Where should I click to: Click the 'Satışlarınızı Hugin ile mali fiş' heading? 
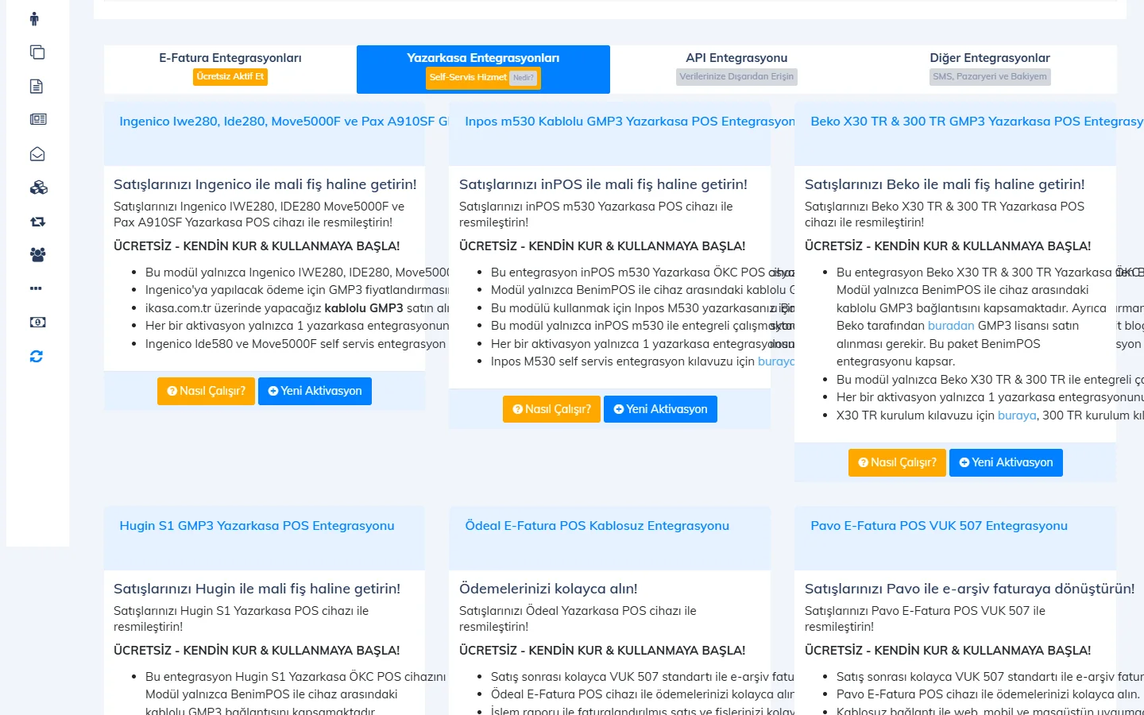[x=257, y=589]
